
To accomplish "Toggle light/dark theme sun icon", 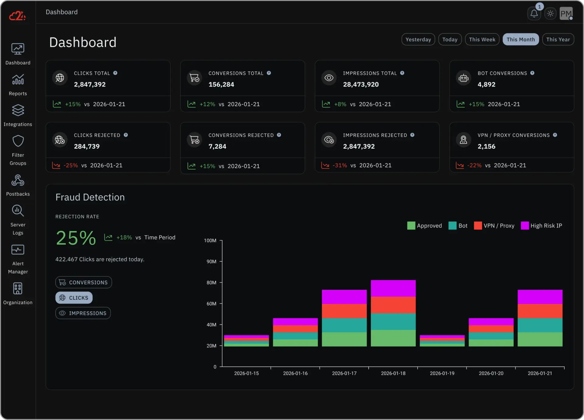I will coord(550,13).
